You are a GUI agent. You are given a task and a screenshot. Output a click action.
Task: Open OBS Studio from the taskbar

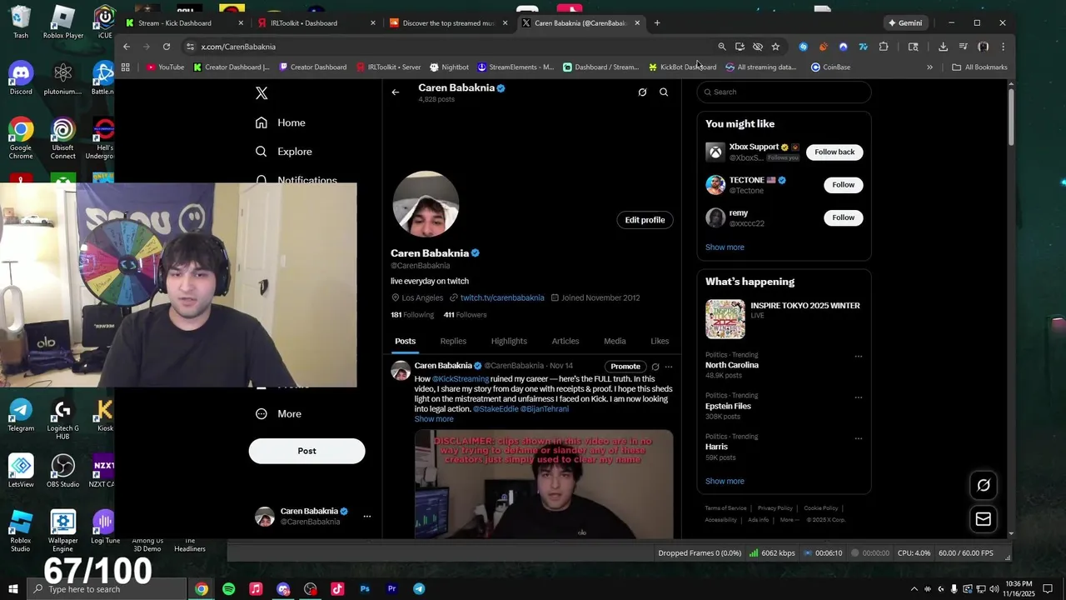point(311,589)
